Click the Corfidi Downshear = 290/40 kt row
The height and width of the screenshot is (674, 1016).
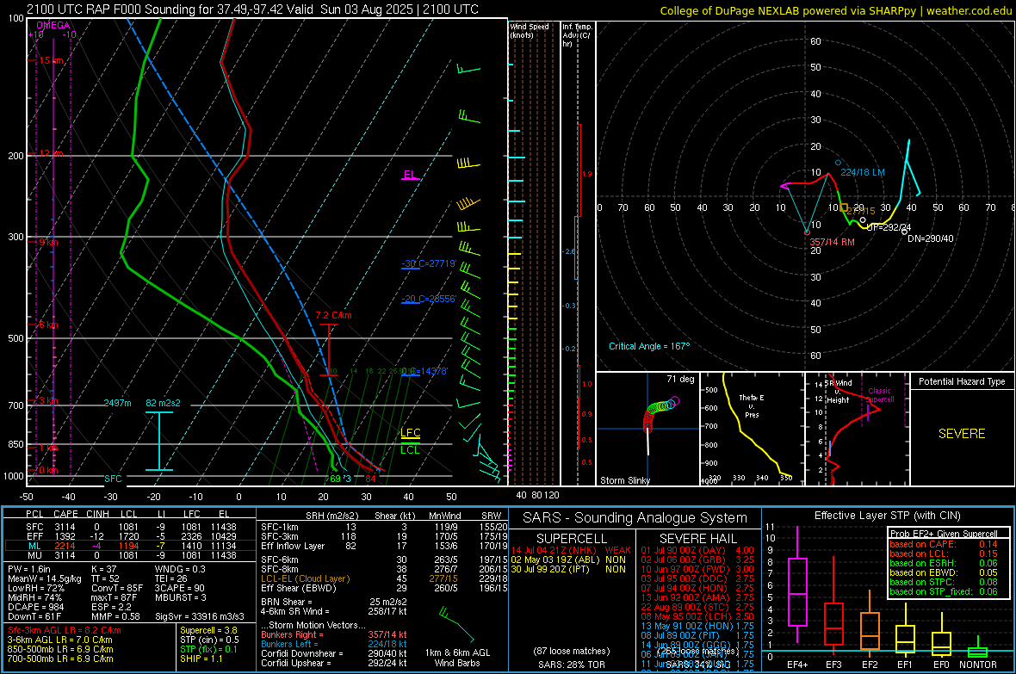[334, 653]
